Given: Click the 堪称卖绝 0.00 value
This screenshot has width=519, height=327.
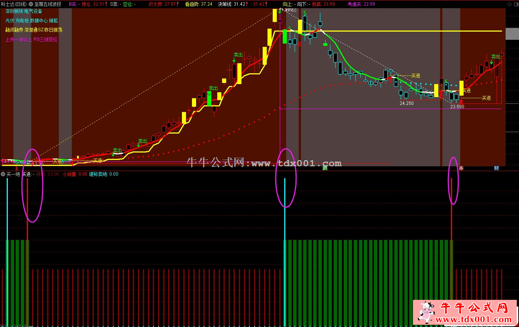Looking at the screenshot, I should 104,174.
